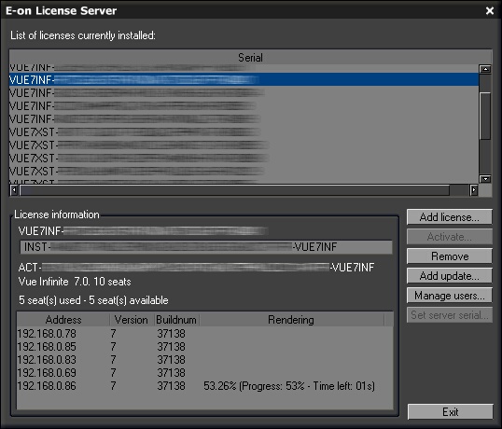
Task: Select client row 192.168.0.78
Action: (x=204, y=334)
